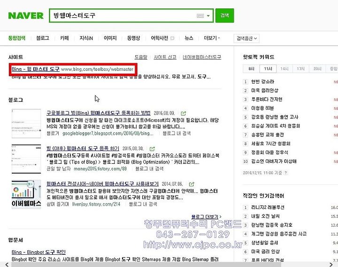This screenshot has height=267, width=338.
Task: Click the horizontal scrollbar thumb
Action: pos(146,264)
